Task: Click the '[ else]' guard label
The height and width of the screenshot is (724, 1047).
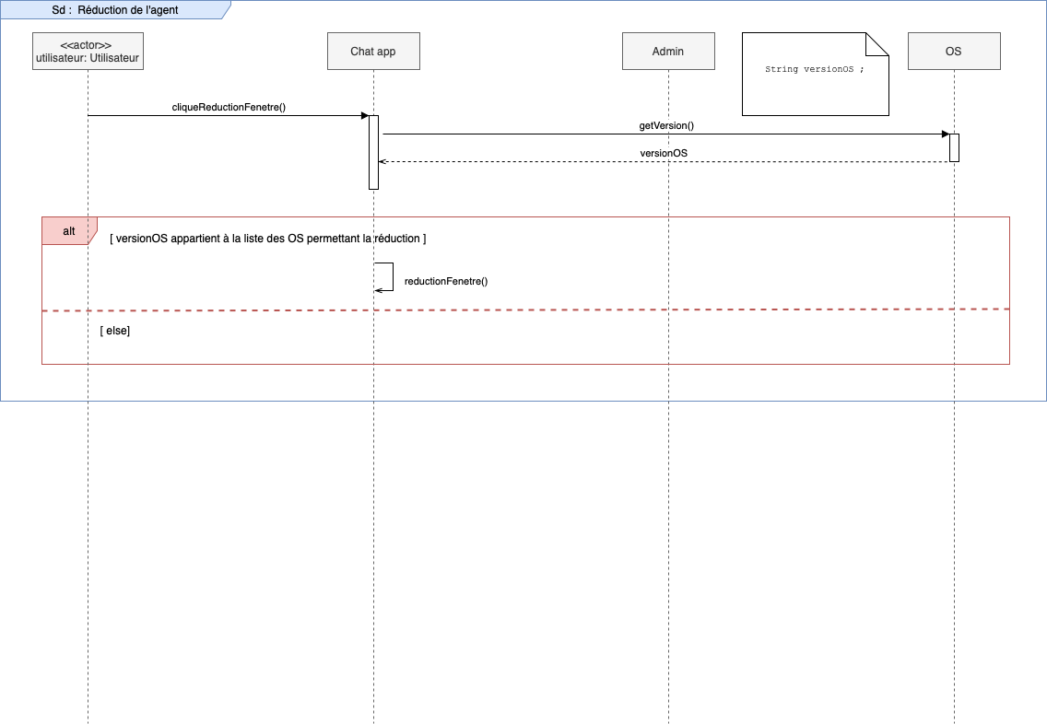Action: [115, 330]
